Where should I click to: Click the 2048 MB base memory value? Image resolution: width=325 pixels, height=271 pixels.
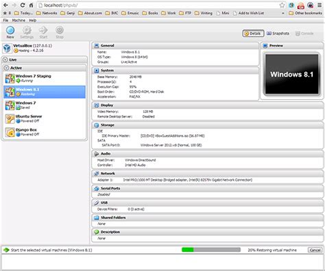136,77
